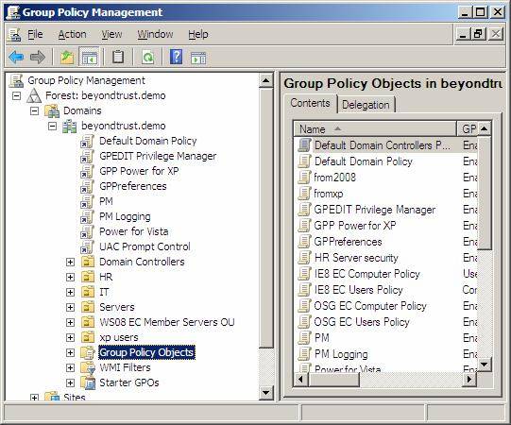Screen dimensions: 511x425
Task: Click the GPO list scroll down arrow
Action: (485, 364)
